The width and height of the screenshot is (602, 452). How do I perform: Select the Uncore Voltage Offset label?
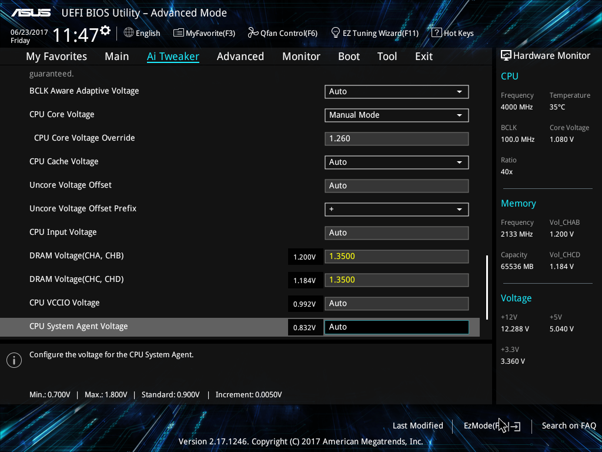pyautogui.click(x=71, y=185)
